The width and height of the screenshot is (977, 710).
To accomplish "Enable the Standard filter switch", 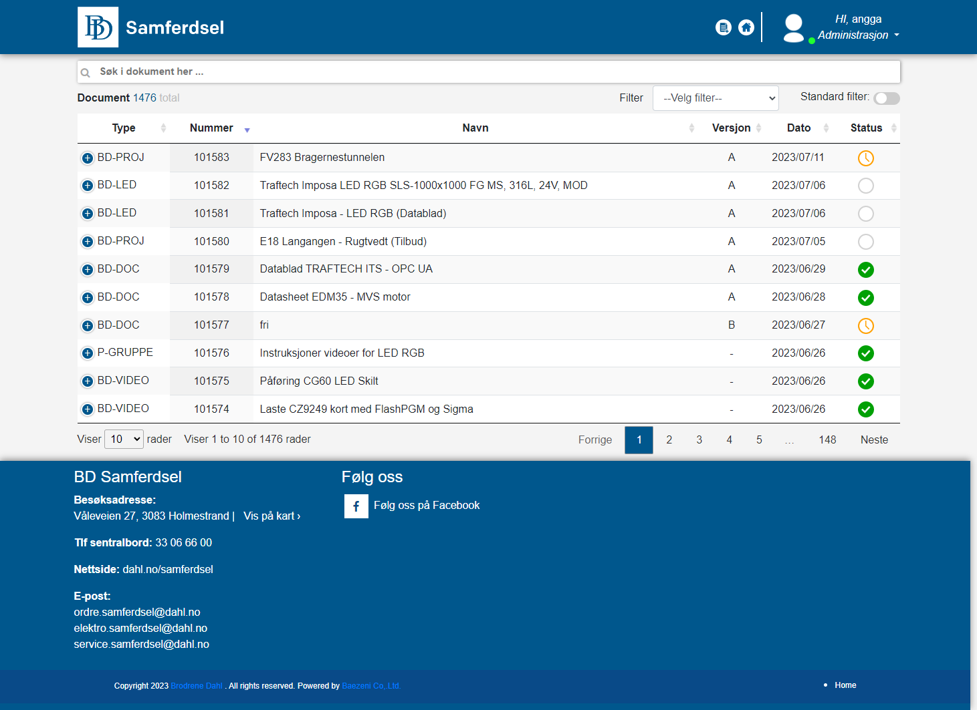I will [x=886, y=98].
